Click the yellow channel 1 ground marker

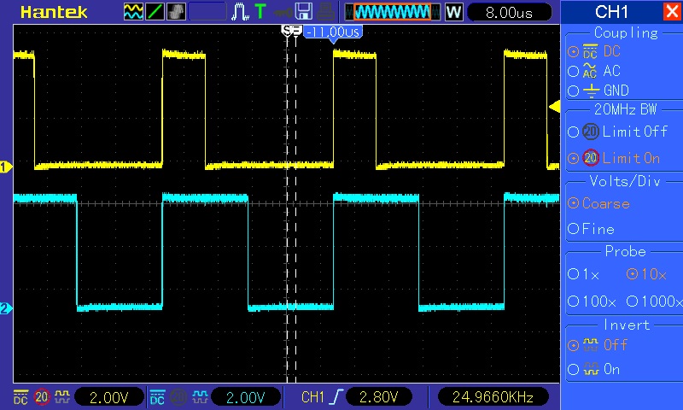6,167
